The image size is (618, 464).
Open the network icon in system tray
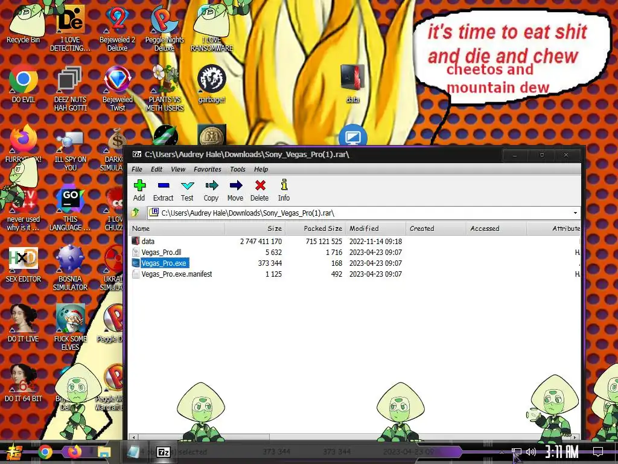[x=517, y=452]
